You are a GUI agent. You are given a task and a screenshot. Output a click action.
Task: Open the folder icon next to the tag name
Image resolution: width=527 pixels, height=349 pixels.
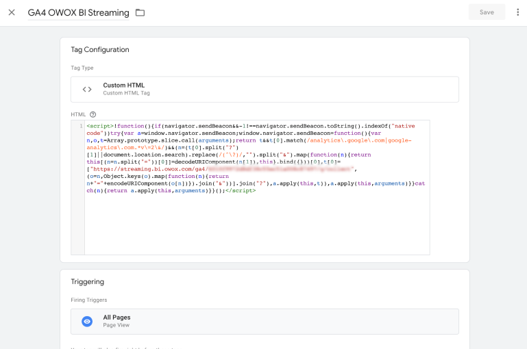140,13
